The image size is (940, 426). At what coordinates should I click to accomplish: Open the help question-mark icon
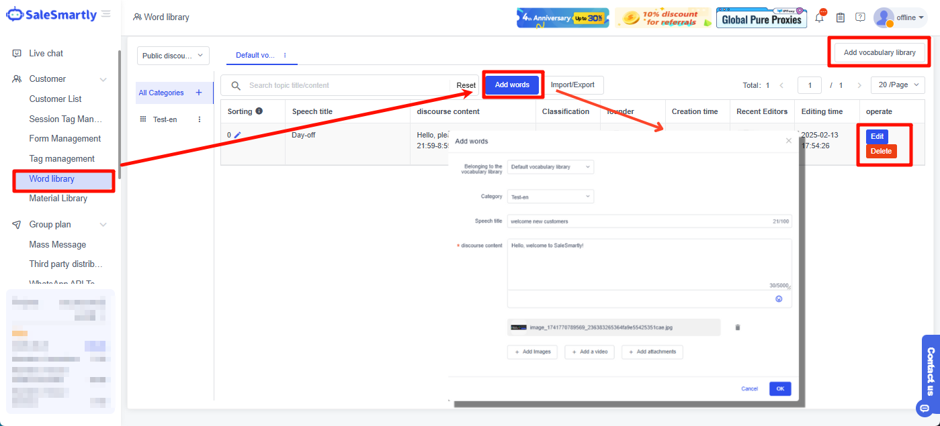tap(860, 17)
